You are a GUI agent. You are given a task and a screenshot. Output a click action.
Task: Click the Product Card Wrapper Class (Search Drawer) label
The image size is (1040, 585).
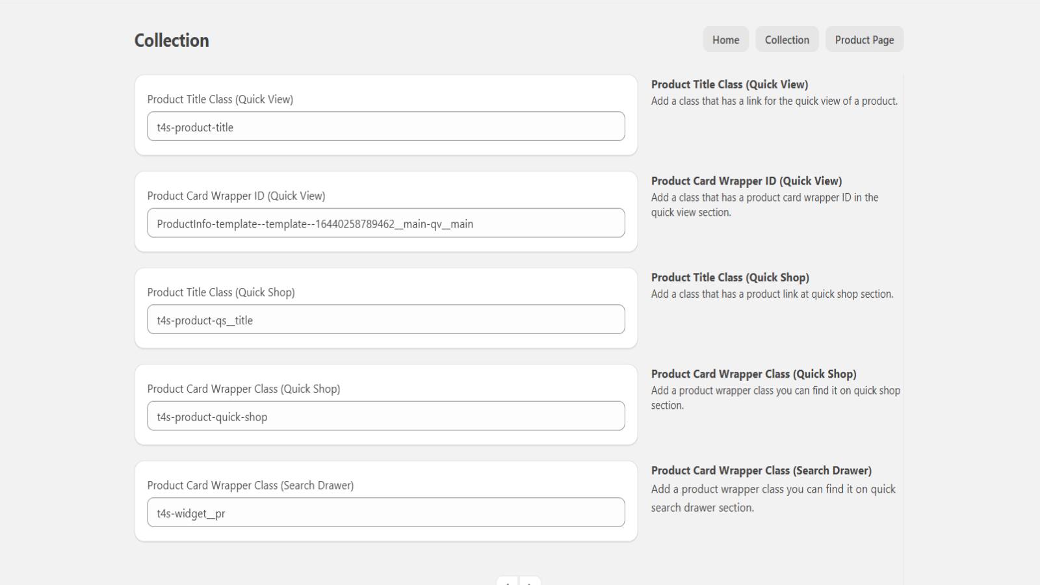(x=250, y=484)
